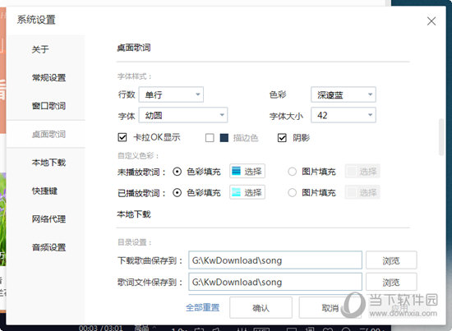Viewport: 452px width, 331px height.
Task: Click the 描边色 dark blue color swatch
Action: click(x=224, y=138)
